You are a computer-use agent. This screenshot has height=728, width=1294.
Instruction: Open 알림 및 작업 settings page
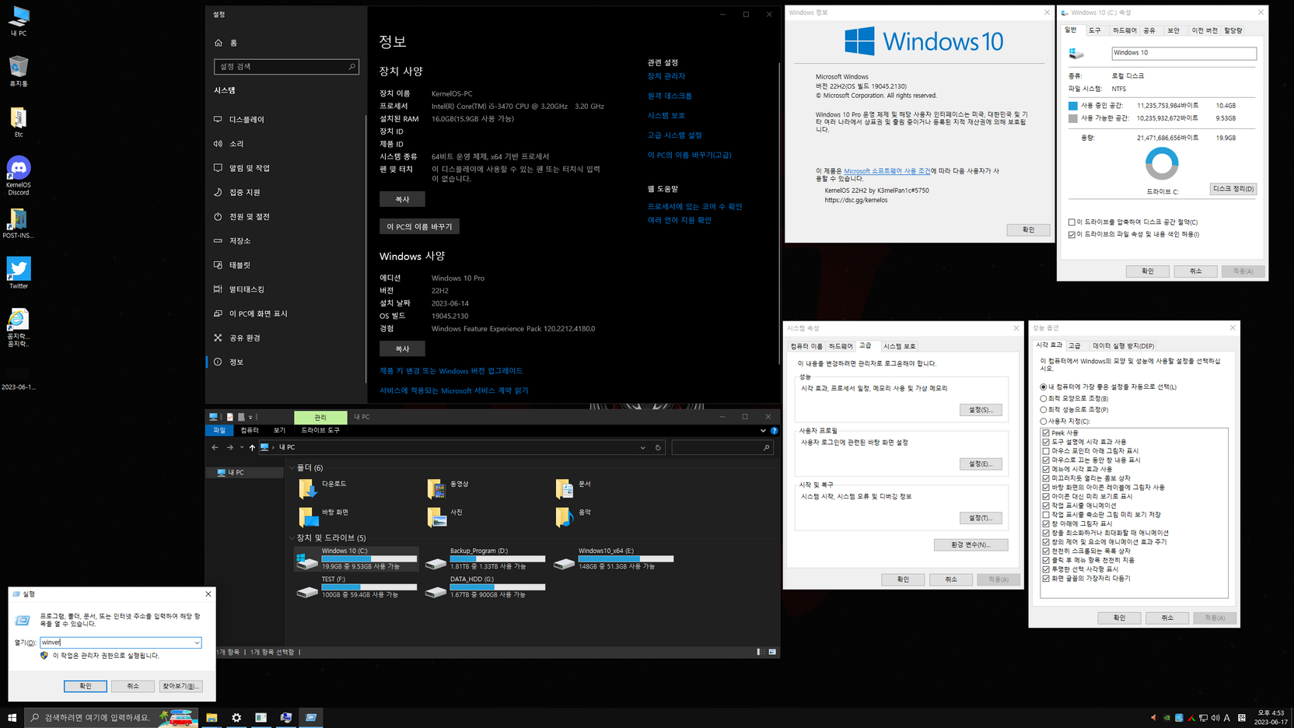tap(286, 168)
